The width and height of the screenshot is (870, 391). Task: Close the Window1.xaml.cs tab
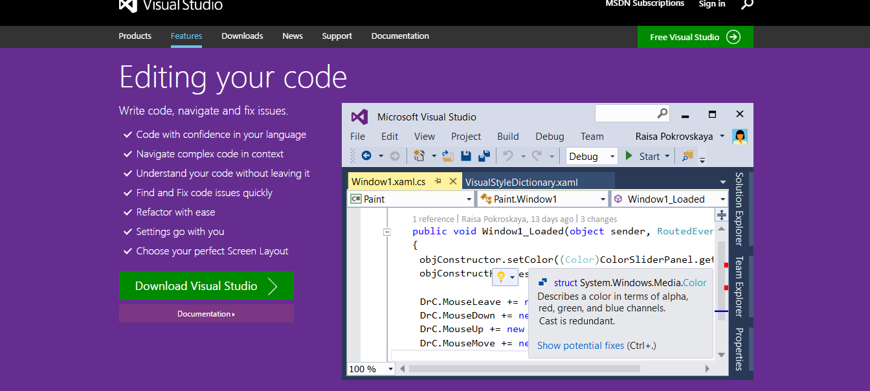click(x=453, y=182)
